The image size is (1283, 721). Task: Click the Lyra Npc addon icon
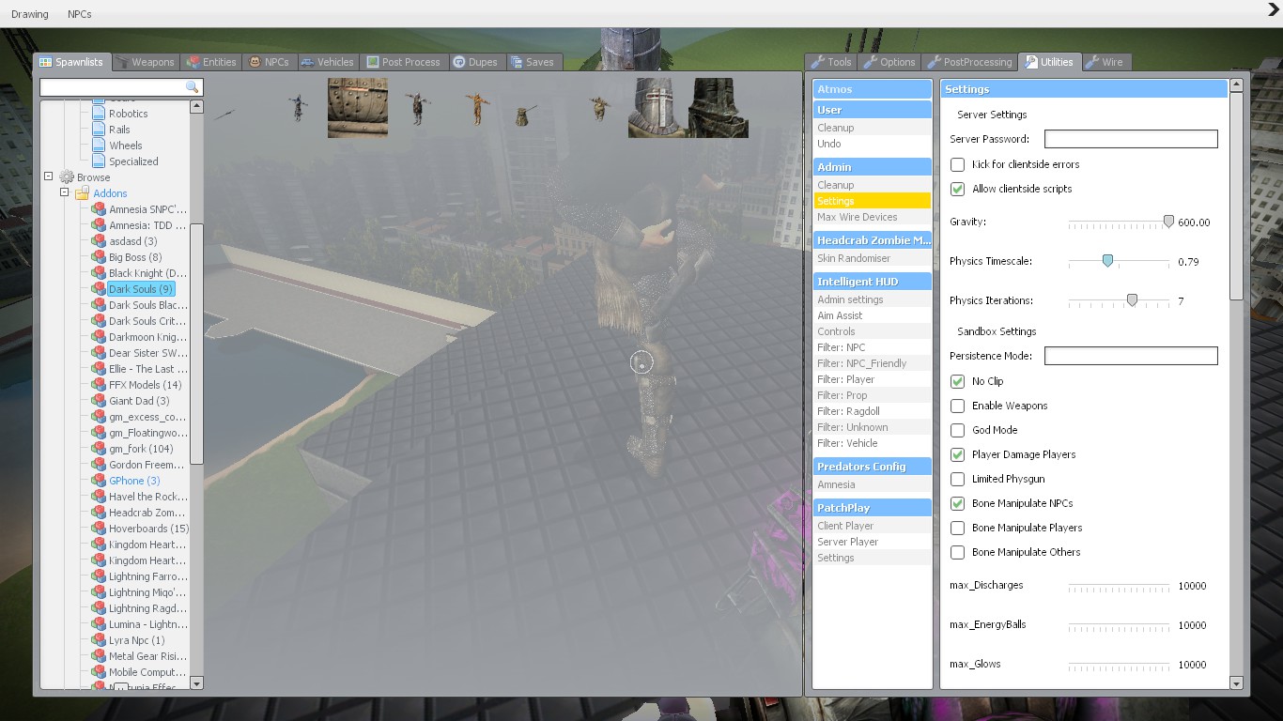click(99, 640)
